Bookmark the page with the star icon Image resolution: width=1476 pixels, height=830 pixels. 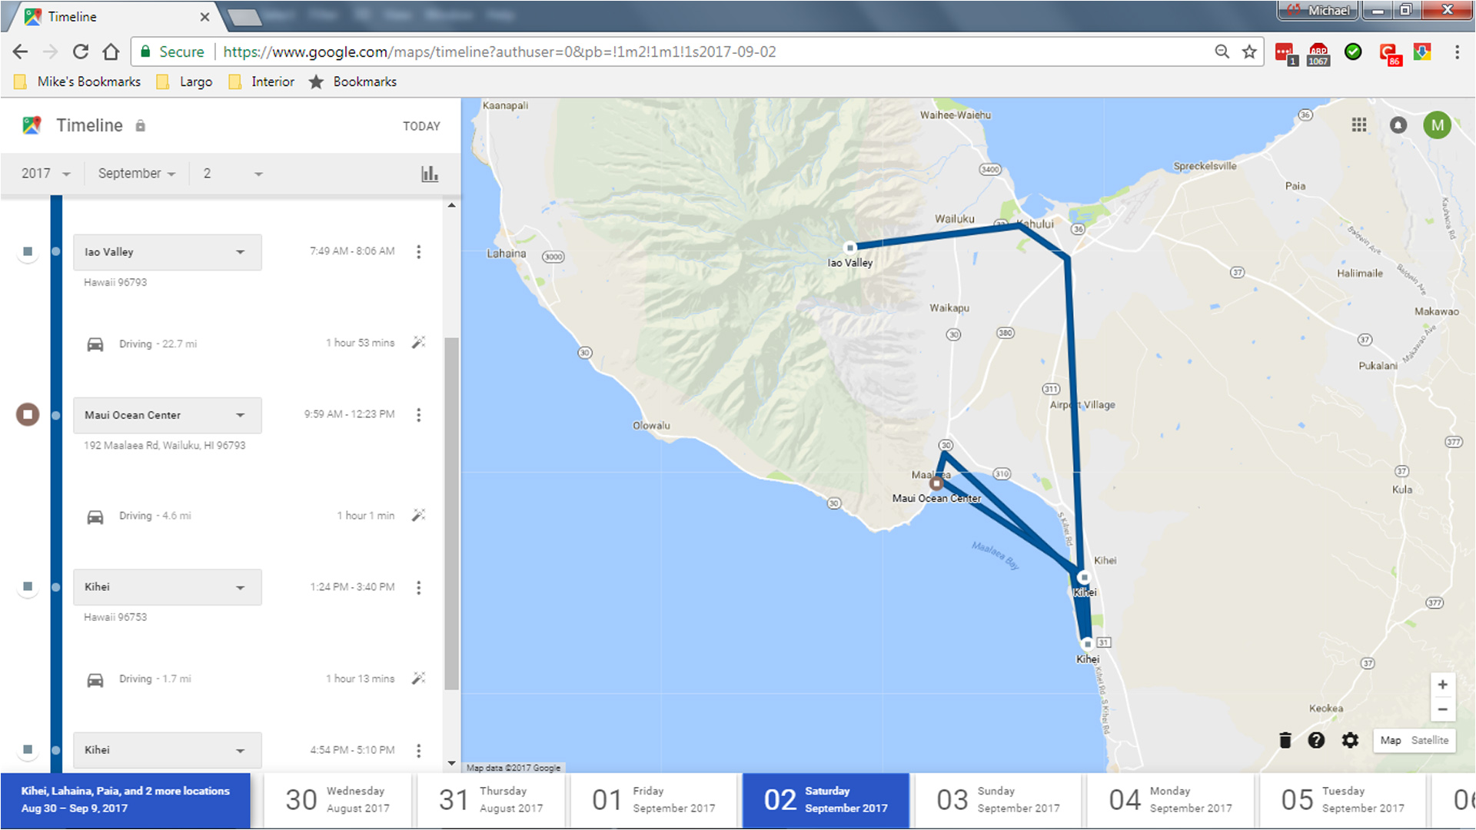click(x=1249, y=51)
